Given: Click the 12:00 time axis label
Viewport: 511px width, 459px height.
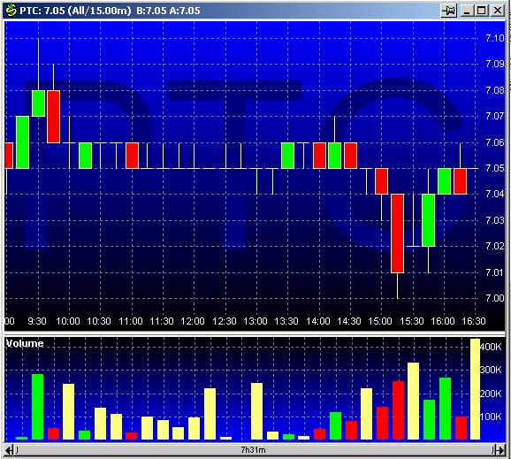Looking at the screenshot, I should coord(193,321).
